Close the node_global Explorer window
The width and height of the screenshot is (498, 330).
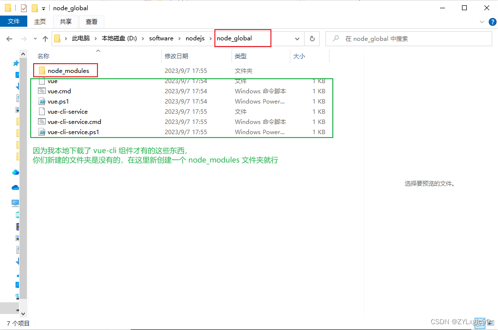(x=487, y=8)
